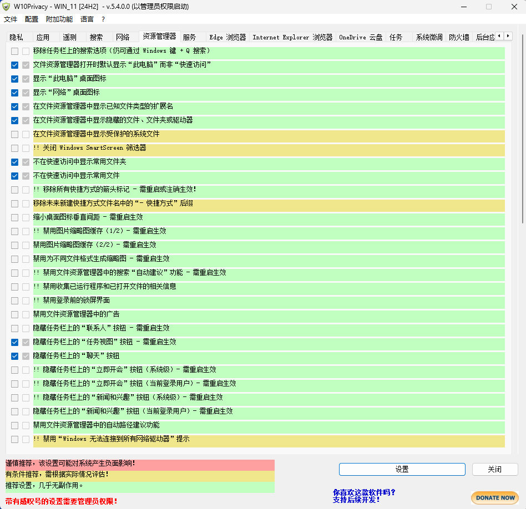Switch to the Internet Explorer 浏览器 tab

[x=292, y=37]
